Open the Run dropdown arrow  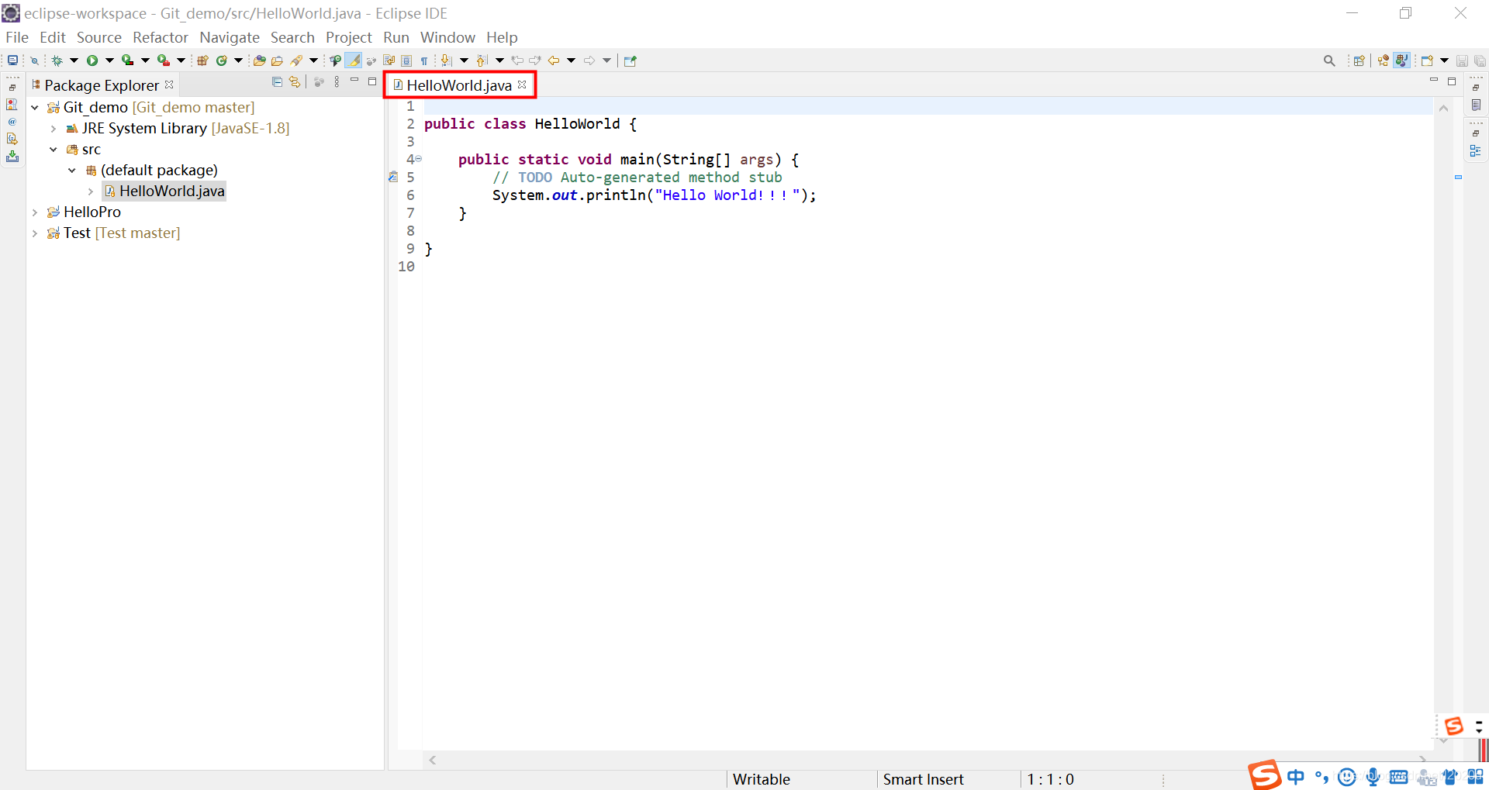[109, 60]
